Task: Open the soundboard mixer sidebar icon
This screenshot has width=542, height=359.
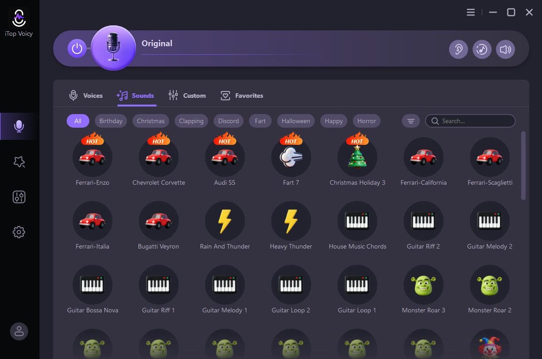Action: [x=19, y=197]
